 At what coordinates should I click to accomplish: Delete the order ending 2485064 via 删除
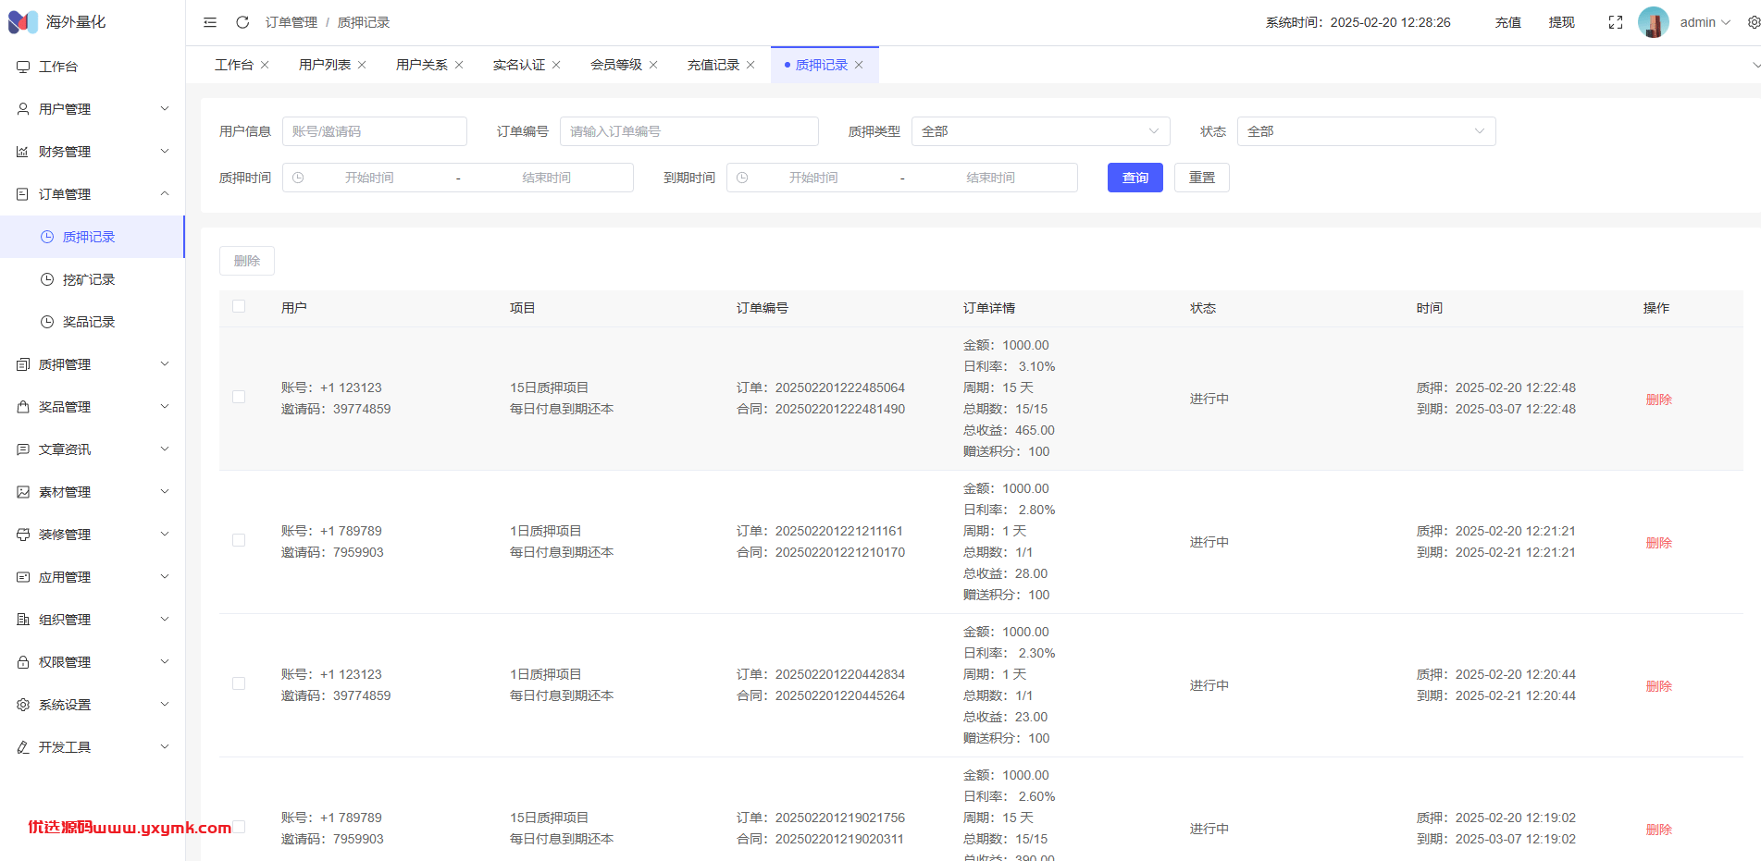click(x=1658, y=399)
